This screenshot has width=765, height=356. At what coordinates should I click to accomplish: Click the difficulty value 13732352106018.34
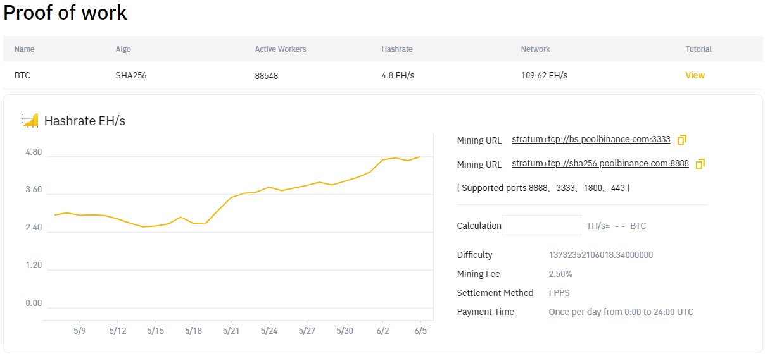click(x=600, y=255)
